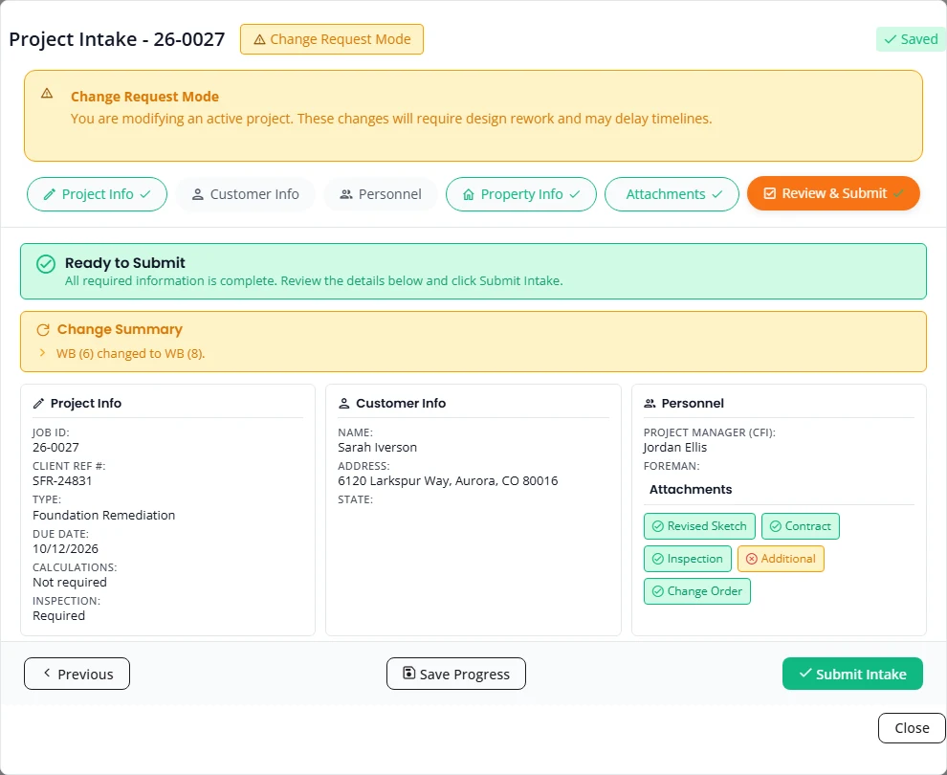The image size is (947, 775).
Task: Click the Saved status indicator
Action: tap(911, 39)
